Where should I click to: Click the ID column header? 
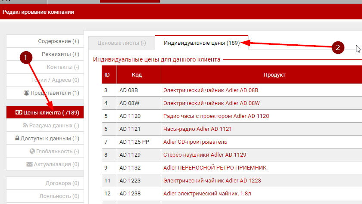(x=107, y=75)
